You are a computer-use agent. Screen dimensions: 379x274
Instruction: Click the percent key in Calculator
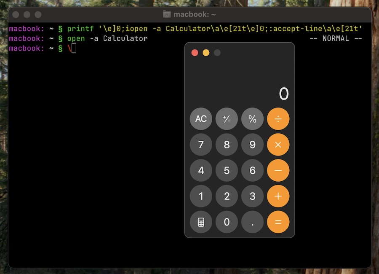(x=252, y=119)
